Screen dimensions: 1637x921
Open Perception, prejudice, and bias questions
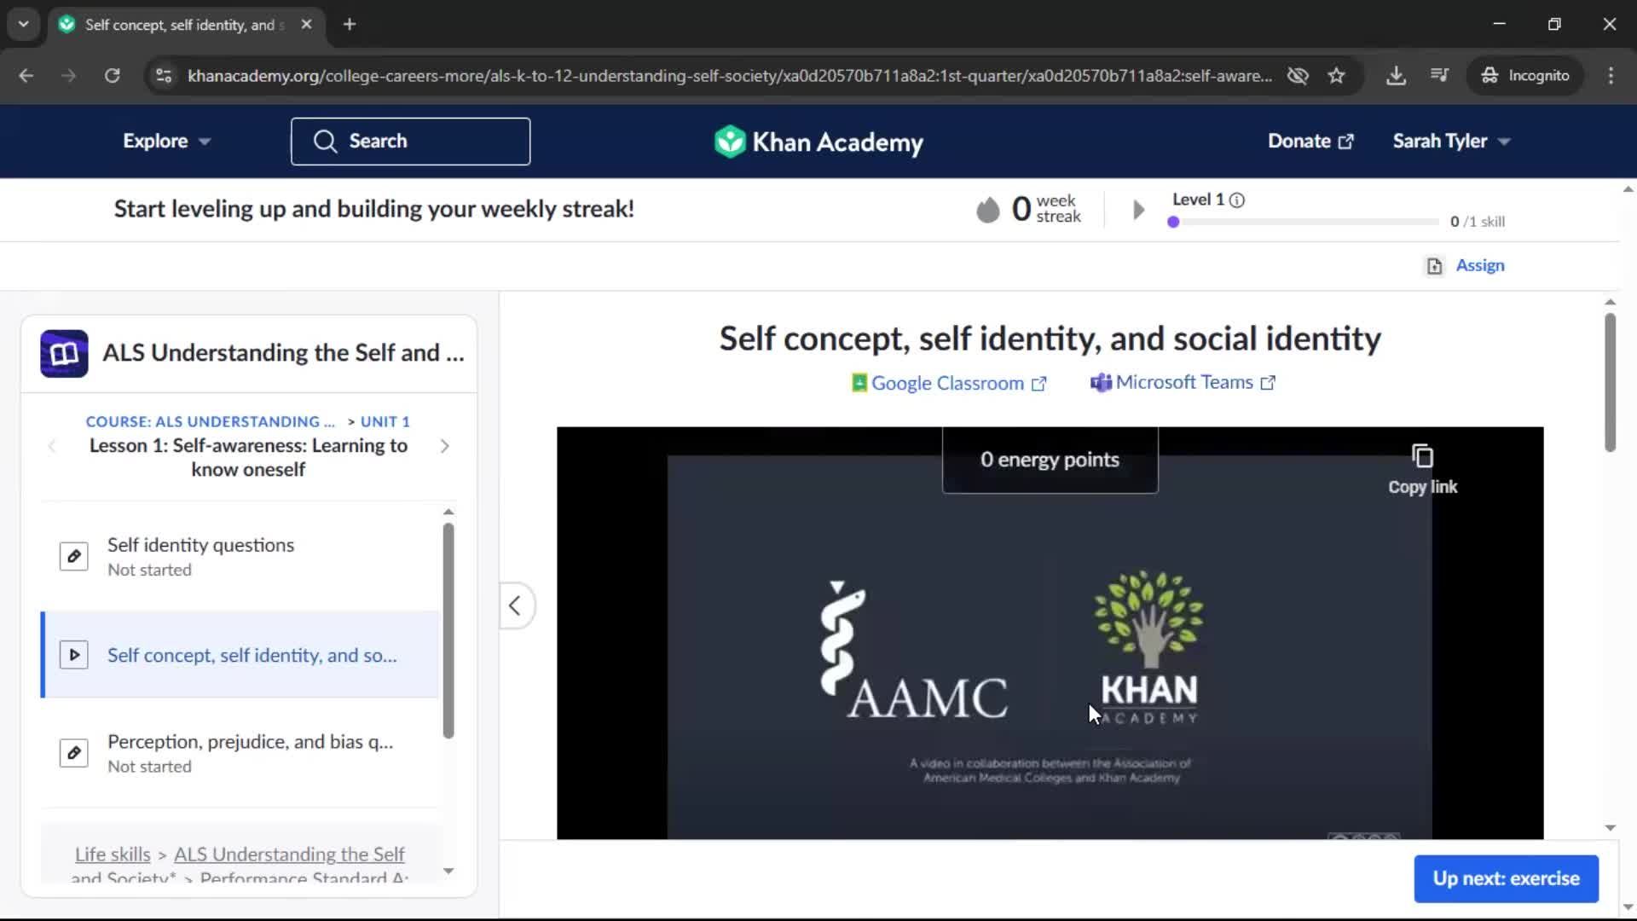240,753
